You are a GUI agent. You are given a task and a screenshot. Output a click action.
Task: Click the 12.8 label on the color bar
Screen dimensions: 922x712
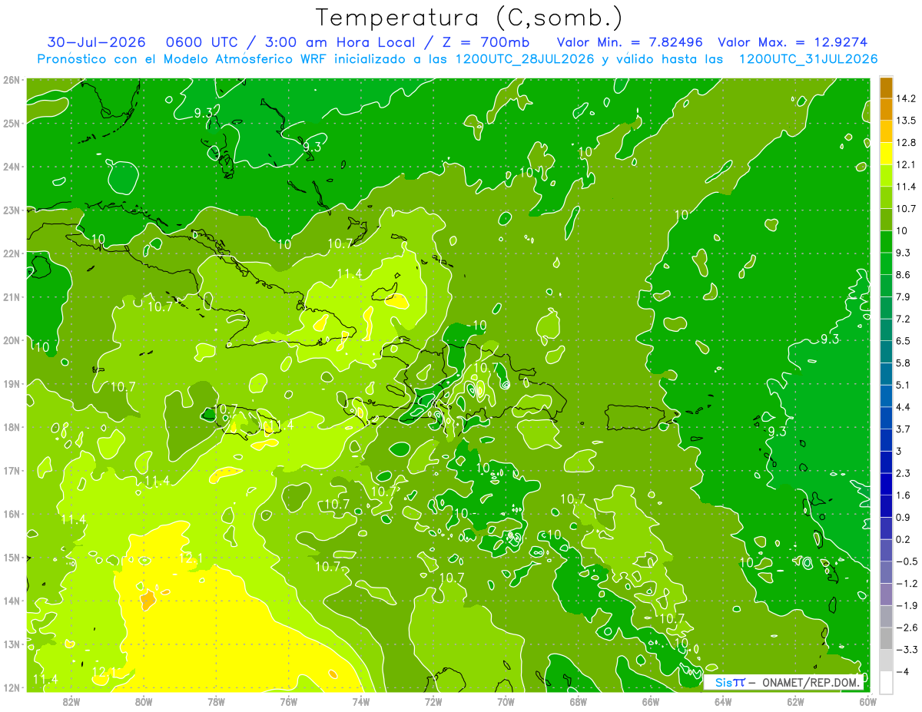coord(905,143)
